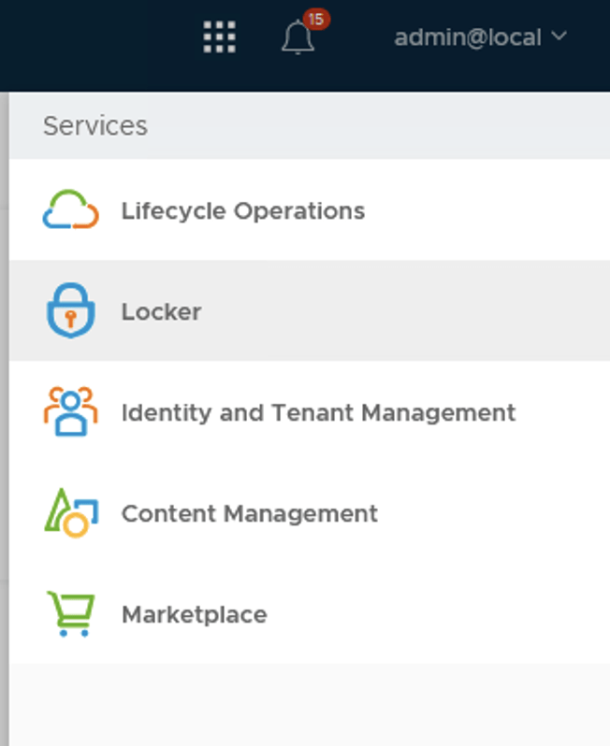Image resolution: width=610 pixels, height=746 pixels.
Task: Click the Marketplace shopping cart icon
Action: (70, 614)
